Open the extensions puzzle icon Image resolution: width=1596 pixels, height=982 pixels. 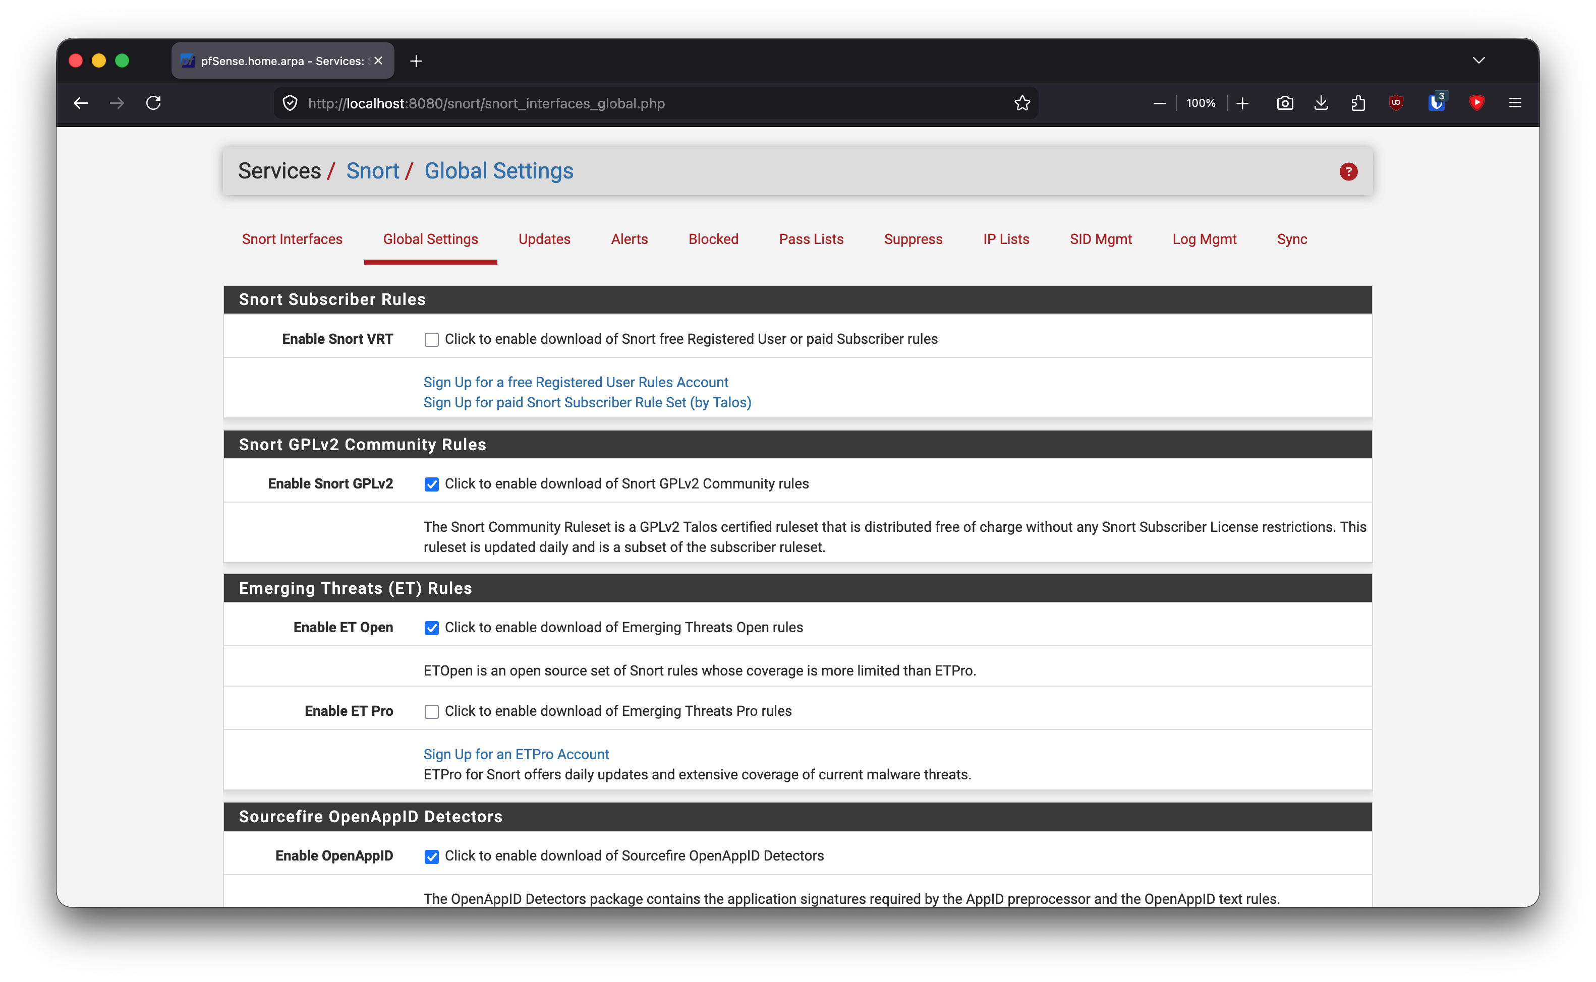pyautogui.click(x=1357, y=103)
